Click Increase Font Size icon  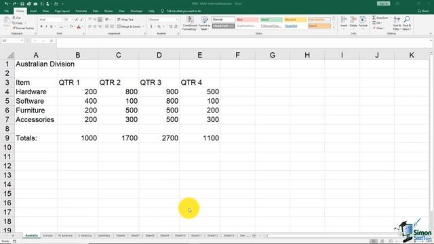pyautogui.click(x=77, y=20)
